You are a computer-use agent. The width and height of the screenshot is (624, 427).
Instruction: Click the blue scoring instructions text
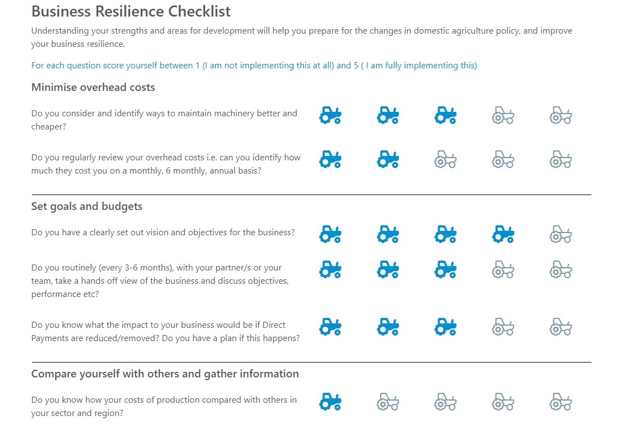pyautogui.click(x=254, y=66)
